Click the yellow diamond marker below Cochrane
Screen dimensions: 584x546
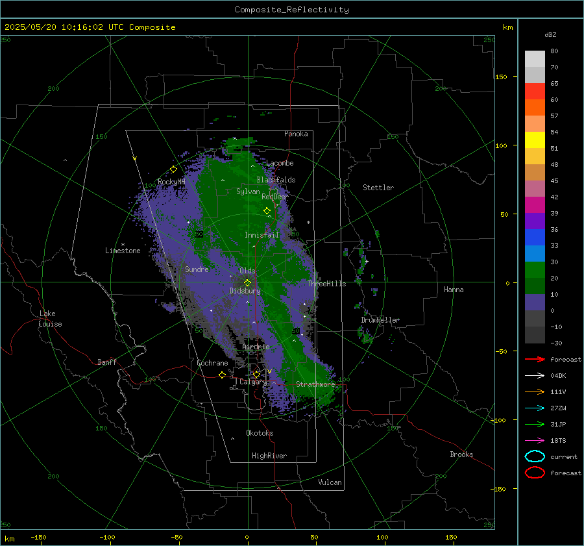[x=222, y=375]
